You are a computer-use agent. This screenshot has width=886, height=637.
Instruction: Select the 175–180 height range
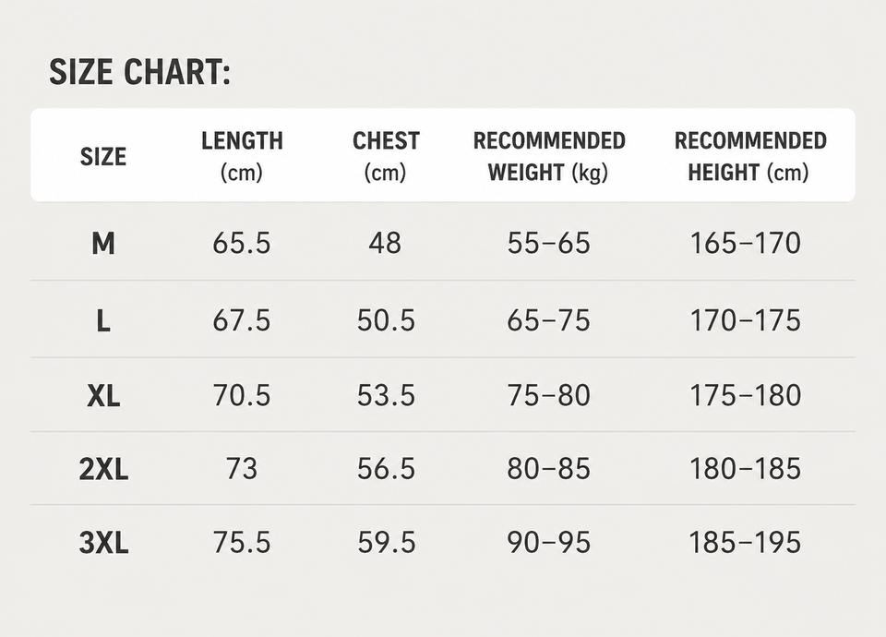(x=746, y=395)
